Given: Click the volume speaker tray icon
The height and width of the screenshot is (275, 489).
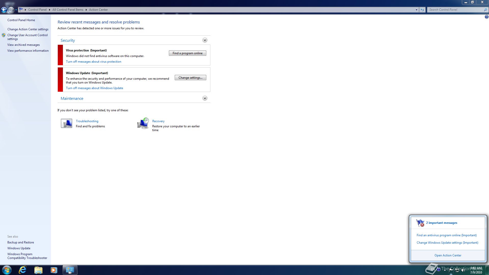Looking at the screenshot, I should 463,270.
